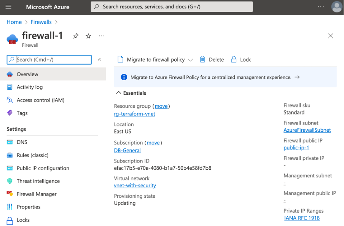Click the East US location value
Screen dimensions: 344x226
pos(123,132)
